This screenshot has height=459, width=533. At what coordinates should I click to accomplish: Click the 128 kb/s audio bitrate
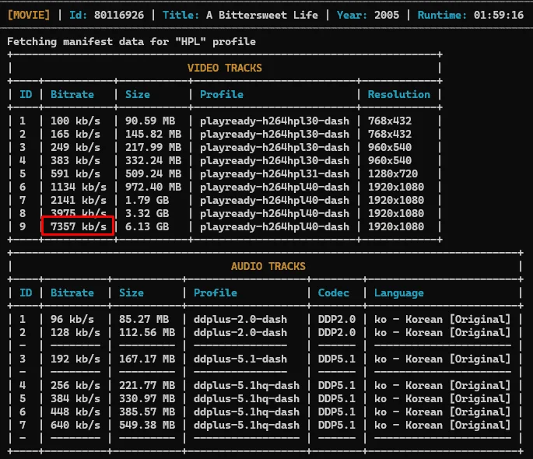pos(75,333)
